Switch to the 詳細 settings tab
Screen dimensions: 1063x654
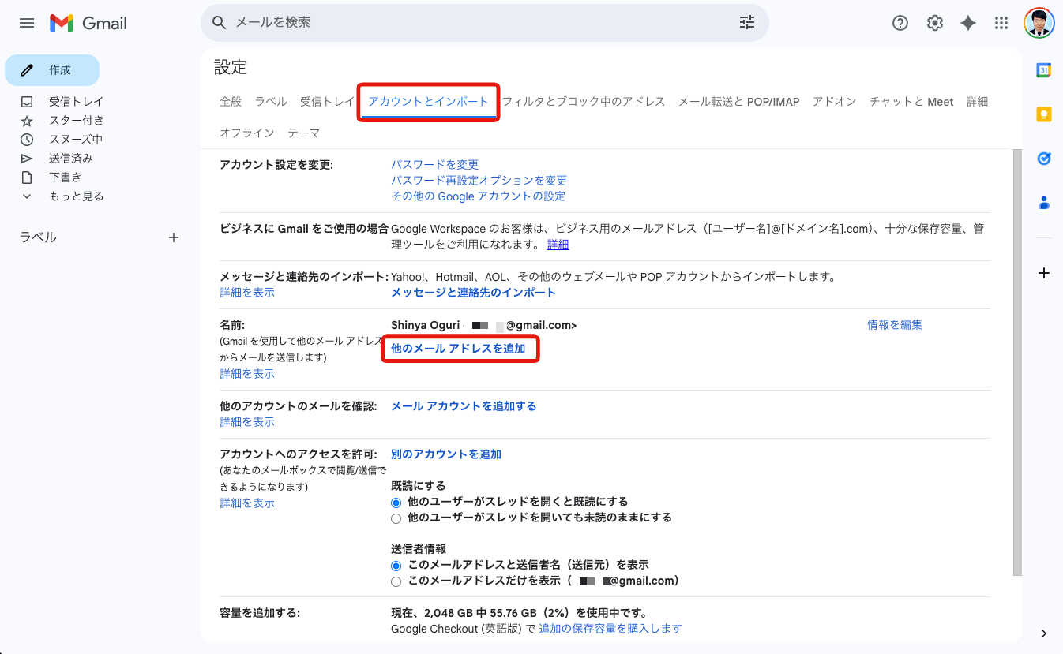coord(978,102)
